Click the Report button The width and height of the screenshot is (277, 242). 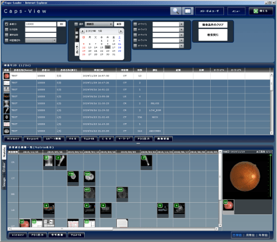click(32, 139)
